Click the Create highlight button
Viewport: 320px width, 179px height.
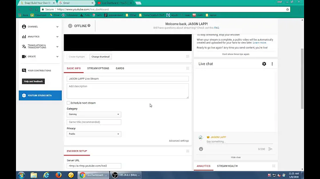pyautogui.click(x=77, y=57)
